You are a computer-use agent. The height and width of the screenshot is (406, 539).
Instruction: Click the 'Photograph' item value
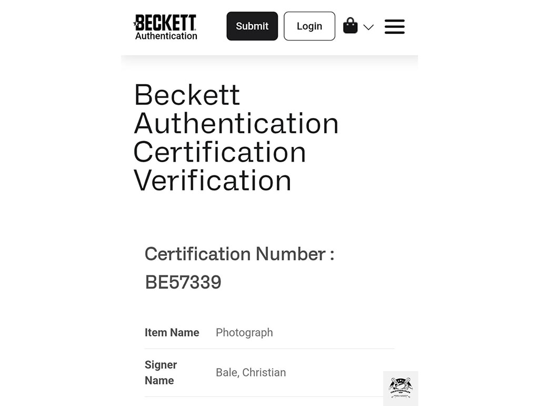click(x=244, y=332)
